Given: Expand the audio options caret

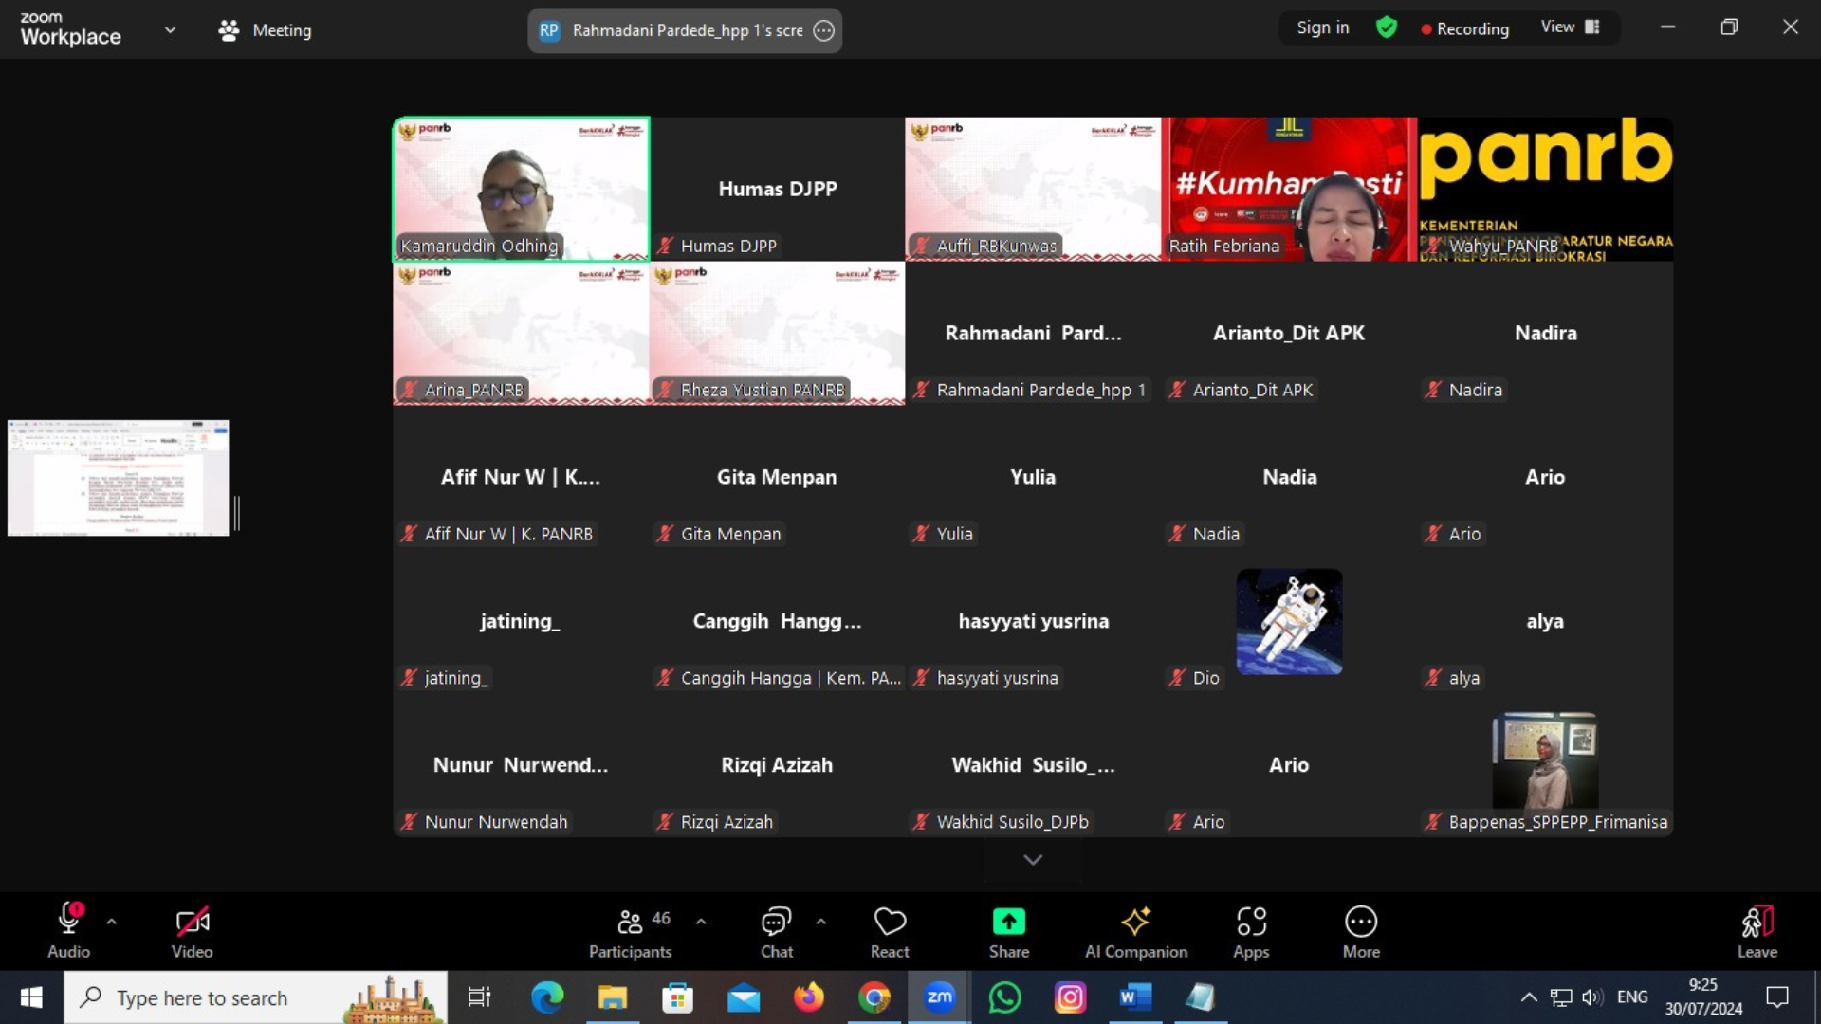Looking at the screenshot, I should click(x=111, y=922).
